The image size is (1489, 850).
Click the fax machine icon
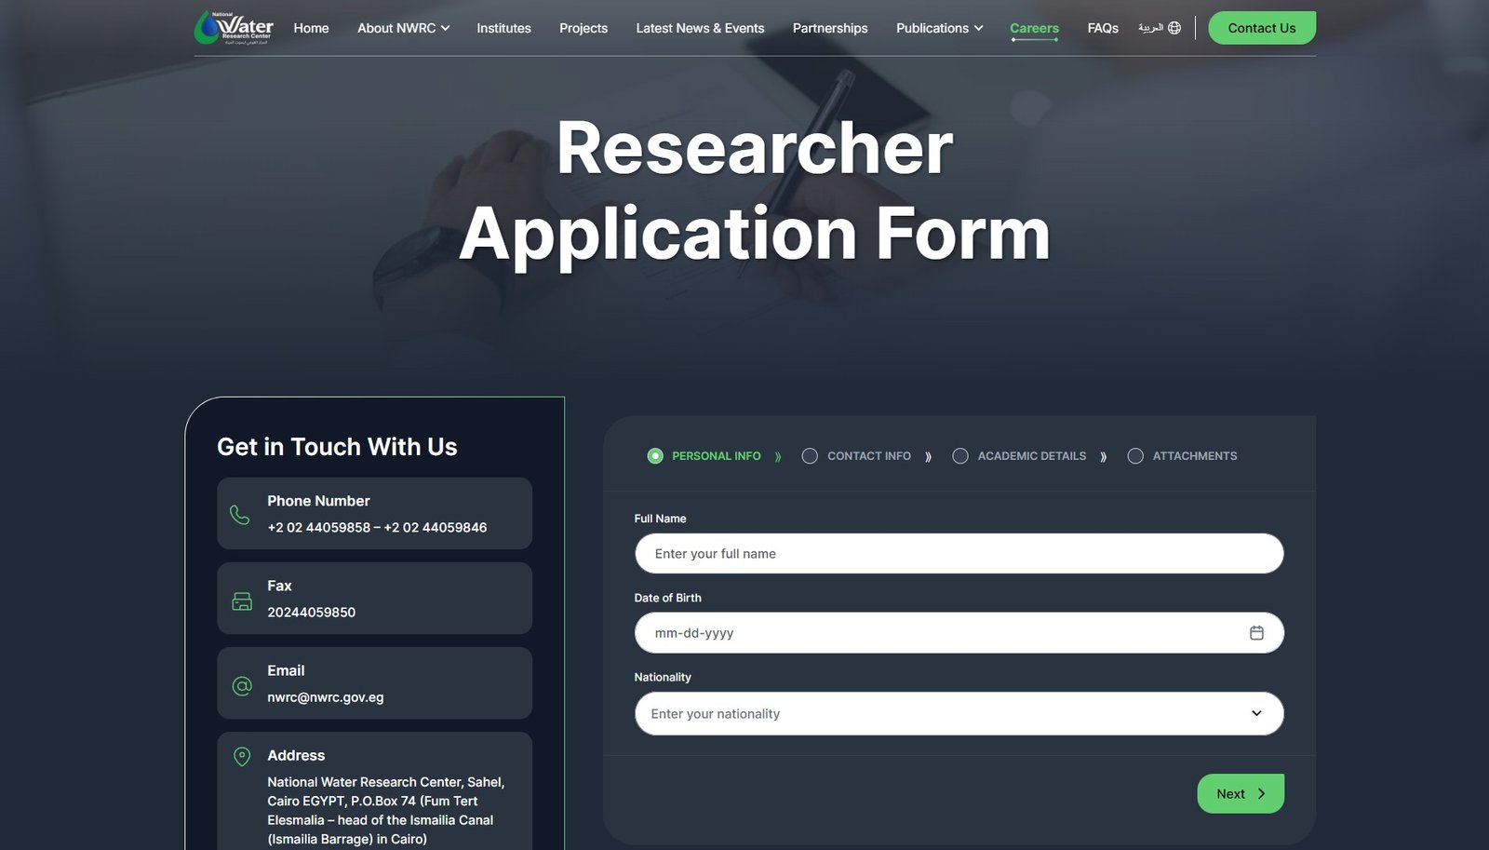coord(242,601)
